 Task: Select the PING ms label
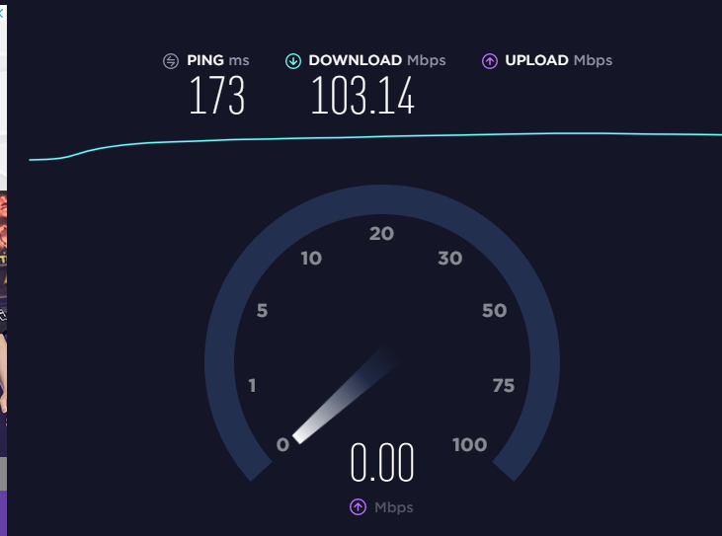[218, 60]
